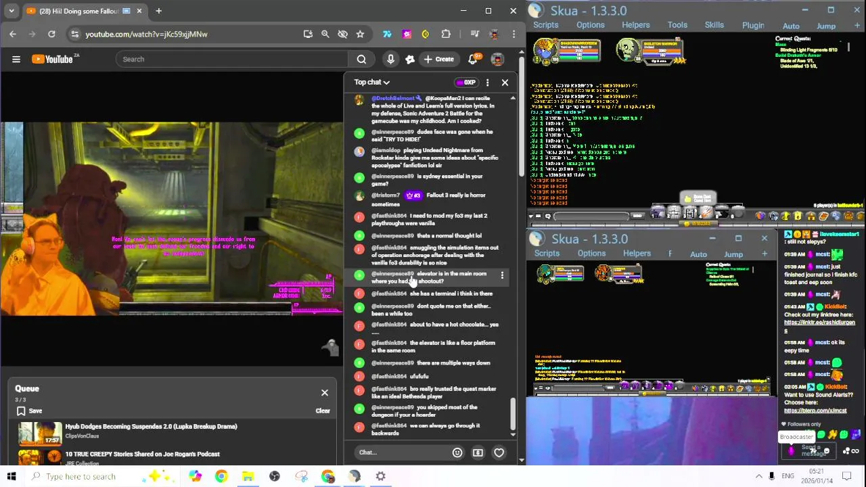Screen dimensions: 866x487
Task: Click the Create button on YouTube
Action: (x=438, y=59)
